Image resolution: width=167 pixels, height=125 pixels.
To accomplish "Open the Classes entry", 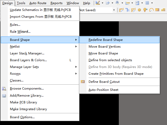I will [40, 80].
